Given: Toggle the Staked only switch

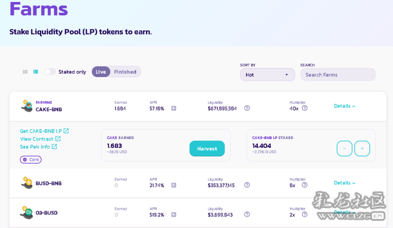Looking at the screenshot, I should click(50, 72).
